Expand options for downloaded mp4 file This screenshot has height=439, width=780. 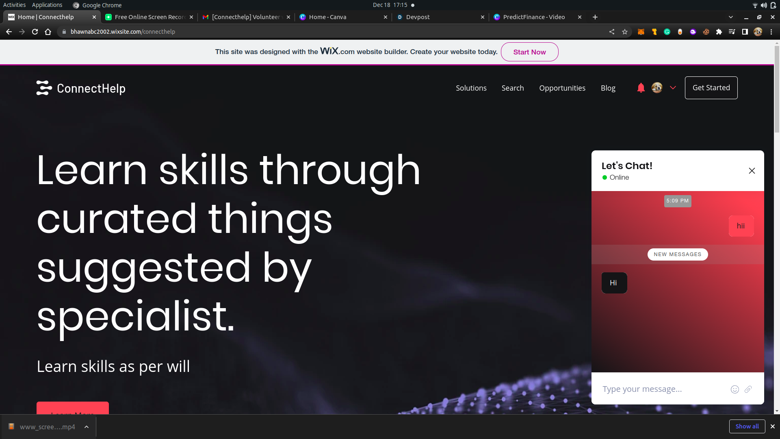[x=87, y=427]
